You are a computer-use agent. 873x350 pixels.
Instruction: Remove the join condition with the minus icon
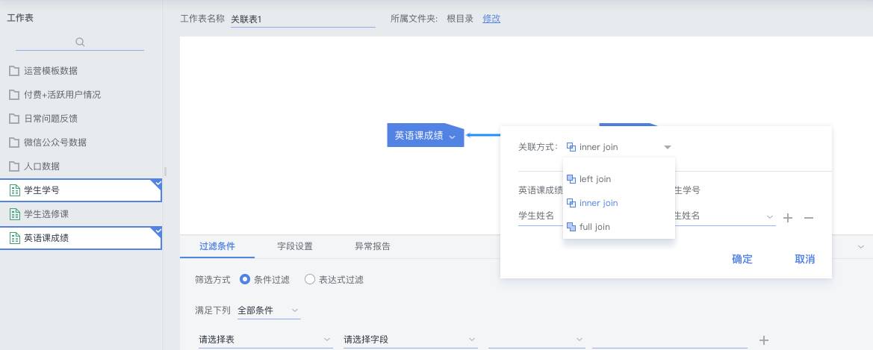[809, 218]
